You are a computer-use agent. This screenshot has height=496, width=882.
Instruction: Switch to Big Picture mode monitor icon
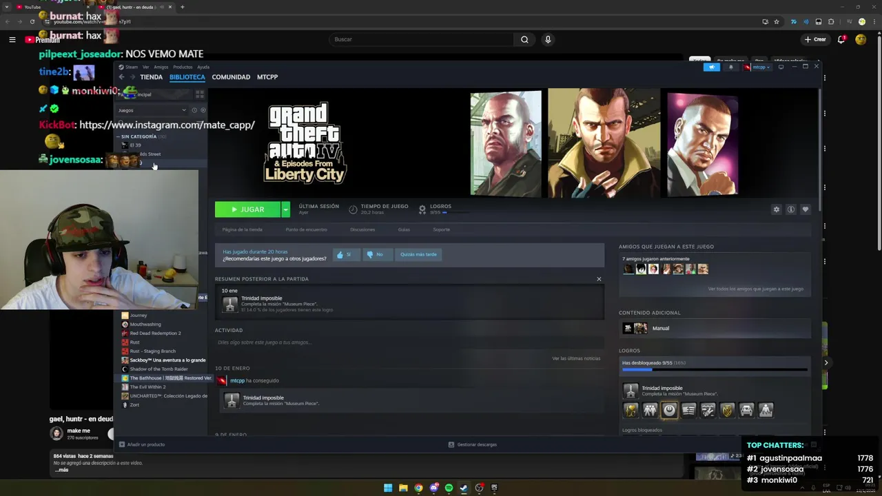(781, 67)
